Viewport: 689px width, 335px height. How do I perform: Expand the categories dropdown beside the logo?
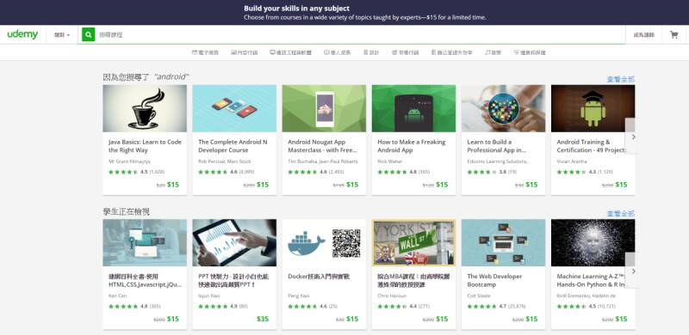pos(62,34)
